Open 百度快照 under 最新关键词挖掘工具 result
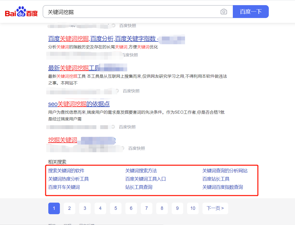 [x=131, y=91]
